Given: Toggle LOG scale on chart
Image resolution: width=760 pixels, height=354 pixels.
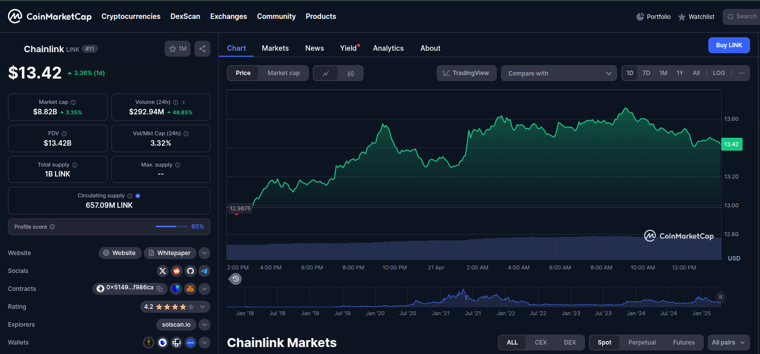Looking at the screenshot, I should point(719,73).
